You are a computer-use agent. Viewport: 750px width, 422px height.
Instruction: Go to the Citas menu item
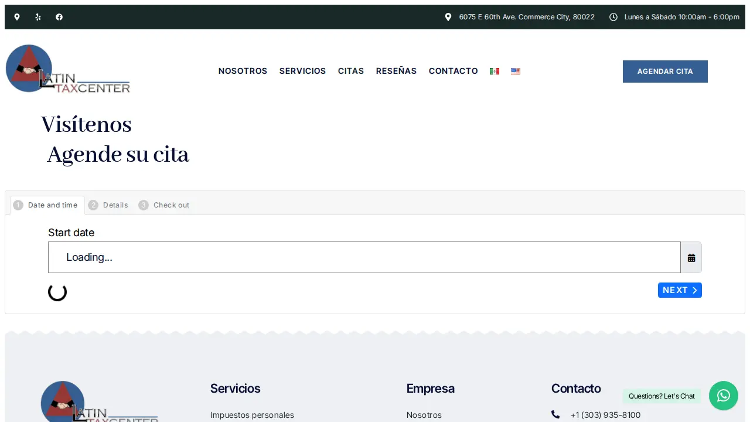[x=351, y=71]
